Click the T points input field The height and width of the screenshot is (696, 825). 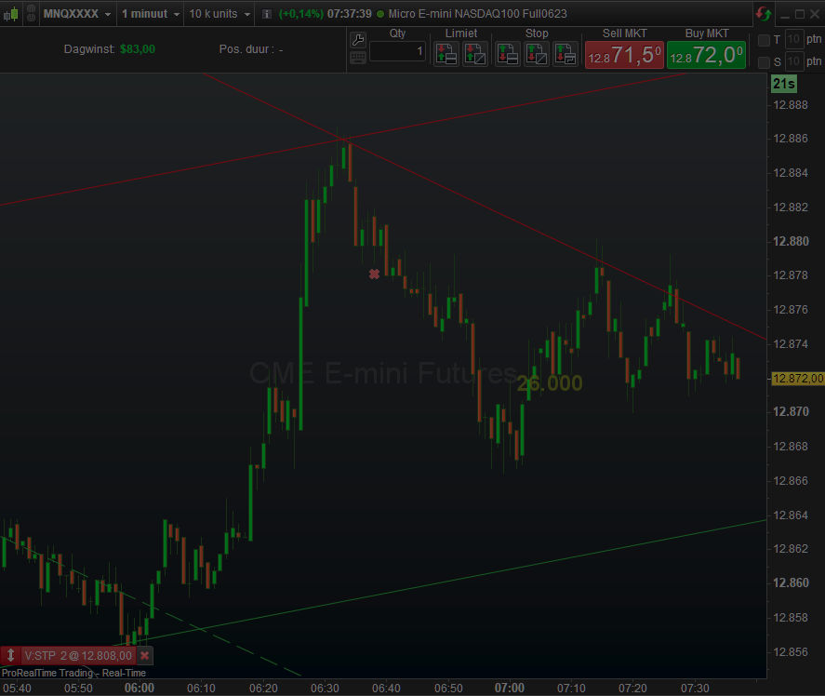tap(793, 39)
